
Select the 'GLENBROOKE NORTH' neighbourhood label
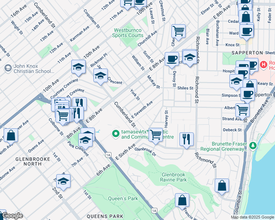(33, 161)
